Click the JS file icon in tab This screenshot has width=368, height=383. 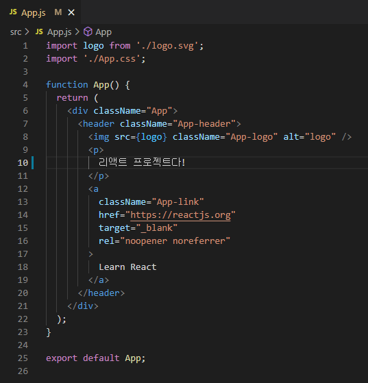click(13, 12)
